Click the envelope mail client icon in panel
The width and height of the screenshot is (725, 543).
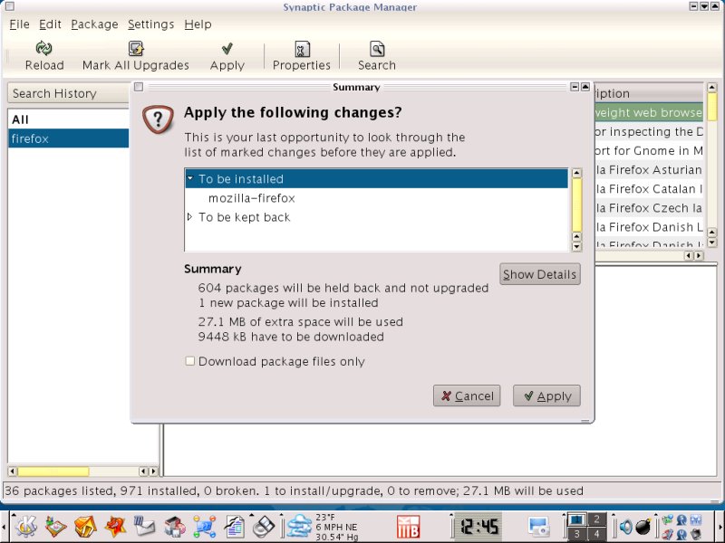[145, 527]
